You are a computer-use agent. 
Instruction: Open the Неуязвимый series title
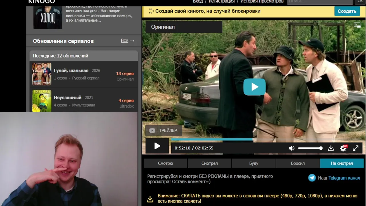tap(67, 97)
